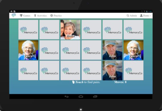Flip the face-down card directly left of Helen
Viewport: 162px width, 111px height.
[x=49, y=30]
